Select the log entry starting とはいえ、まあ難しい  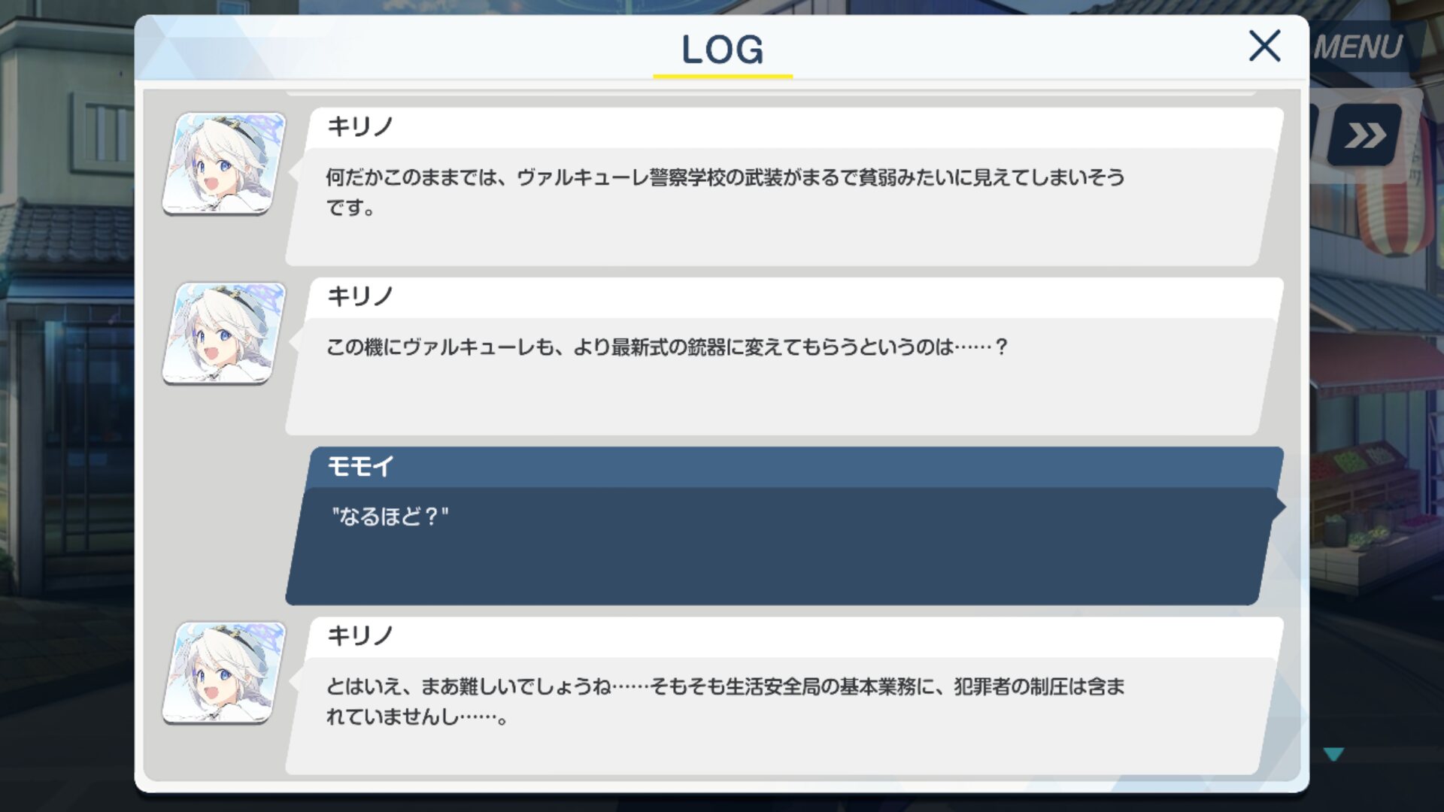tap(784, 696)
